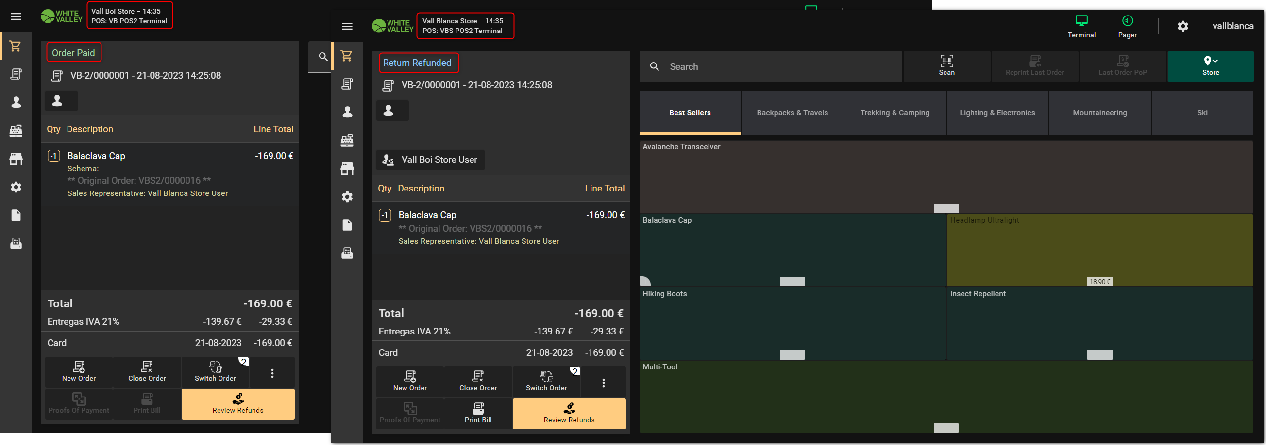This screenshot has width=1266, height=445.
Task: Click Switch Order in Vall Blanca panel
Action: click(546, 381)
